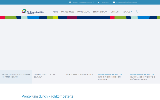Expand the Service menu chevron

coord(131,12)
